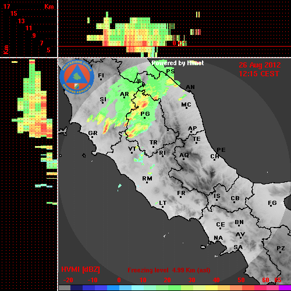Click the Protezione Civile Regione Abruzzo logo
Viewport: 291px width, 291px height.
(x=77, y=77)
